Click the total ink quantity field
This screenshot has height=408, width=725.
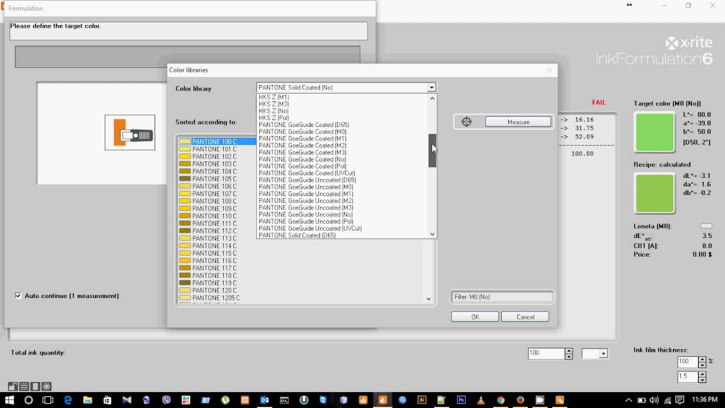[x=546, y=353]
